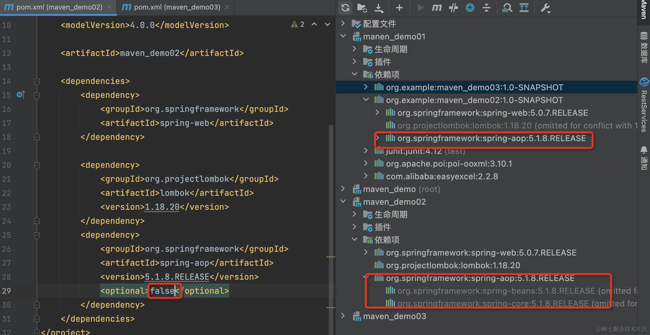This screenshot has width=650, height=335.
Task: Close the pom.xml (maven_demo02) tab
Action: pyautogui.click(x=109, y=7)
